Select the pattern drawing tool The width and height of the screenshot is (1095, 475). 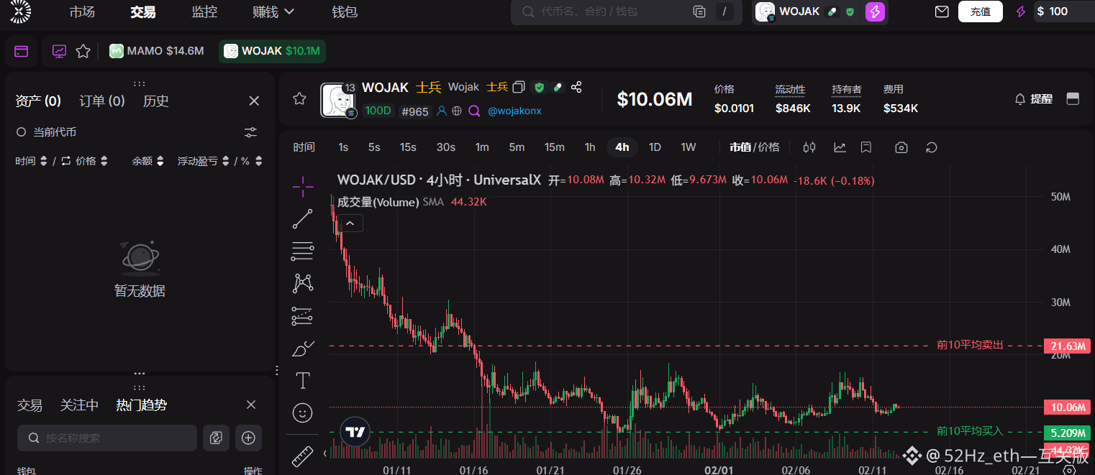303,283
